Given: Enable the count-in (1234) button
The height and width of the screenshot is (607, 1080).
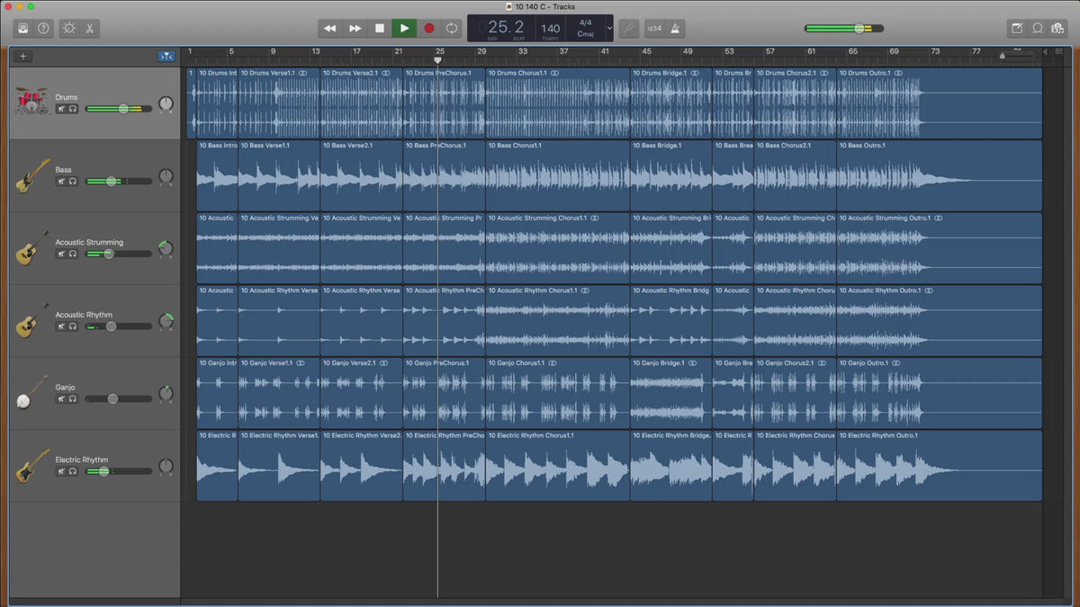Looking at the screenshot, I should [x=653, y=29].
